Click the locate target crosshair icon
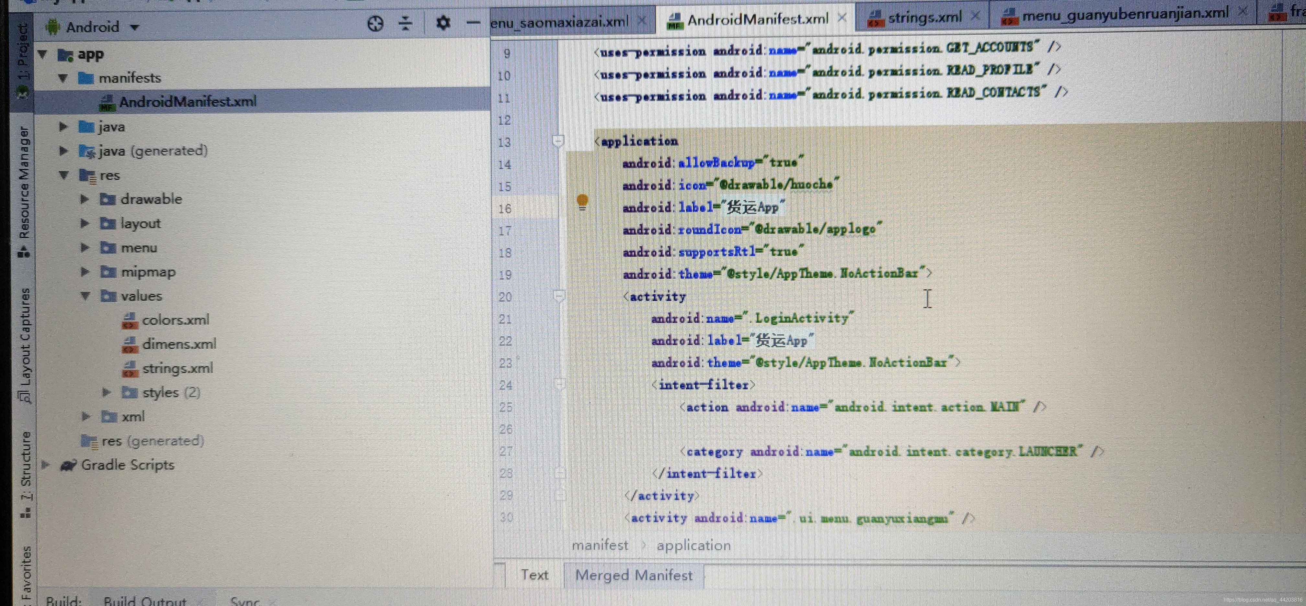The height and width of the screenshot is (606, 1306). (375, 23)
